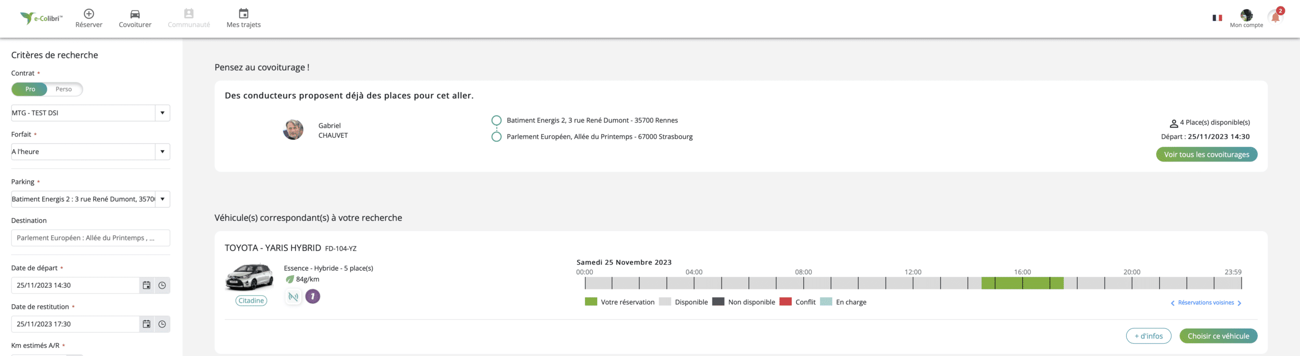The image size is (1300, 356).
Task: Expand the Forfait A l'heure dropdown
Action: pos(90,151)
